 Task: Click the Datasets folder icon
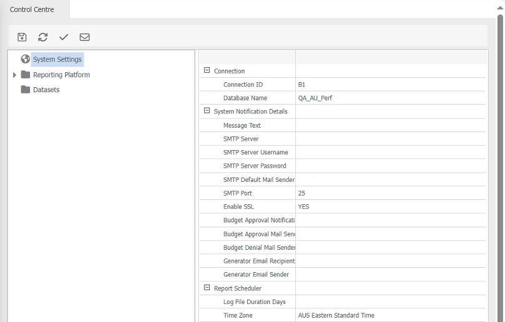26,89
